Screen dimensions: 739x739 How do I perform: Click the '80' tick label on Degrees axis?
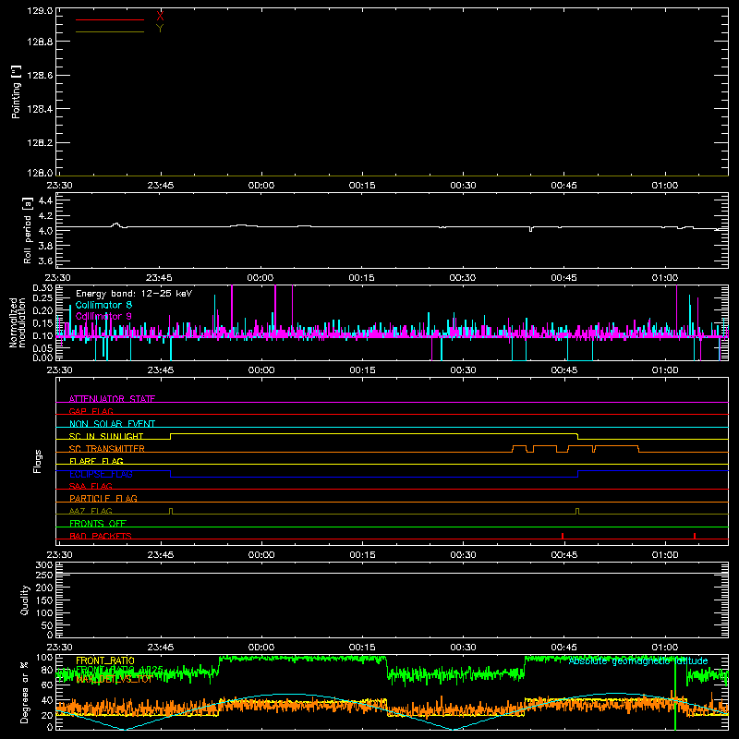pyautogui.click(x=47, y=670)
